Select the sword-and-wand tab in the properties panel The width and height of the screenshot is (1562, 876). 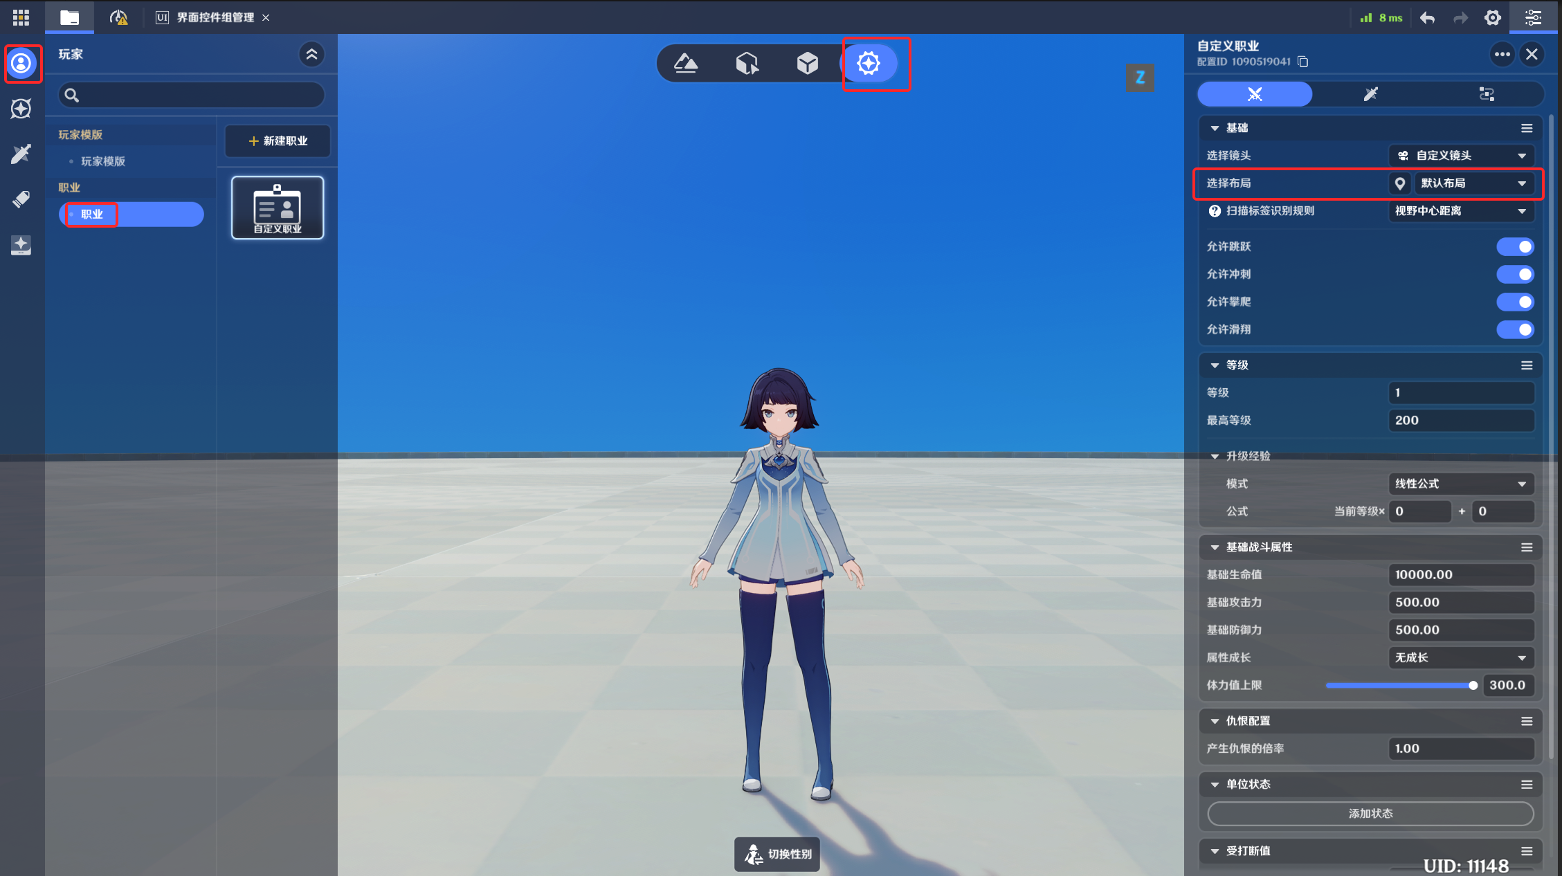click(x=1370, y=94)
